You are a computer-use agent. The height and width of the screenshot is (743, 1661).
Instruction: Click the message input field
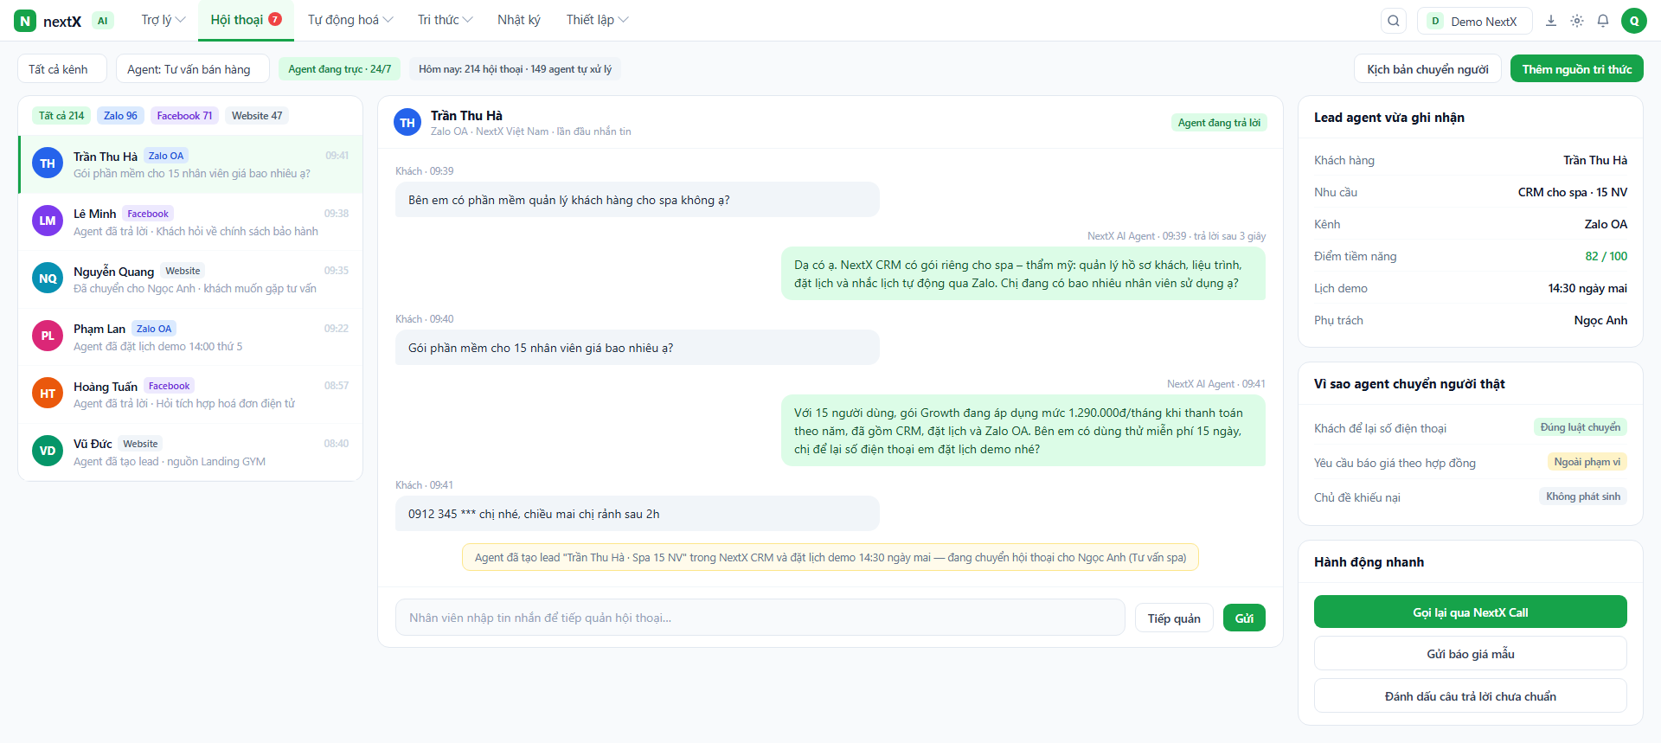click(760, 618)
